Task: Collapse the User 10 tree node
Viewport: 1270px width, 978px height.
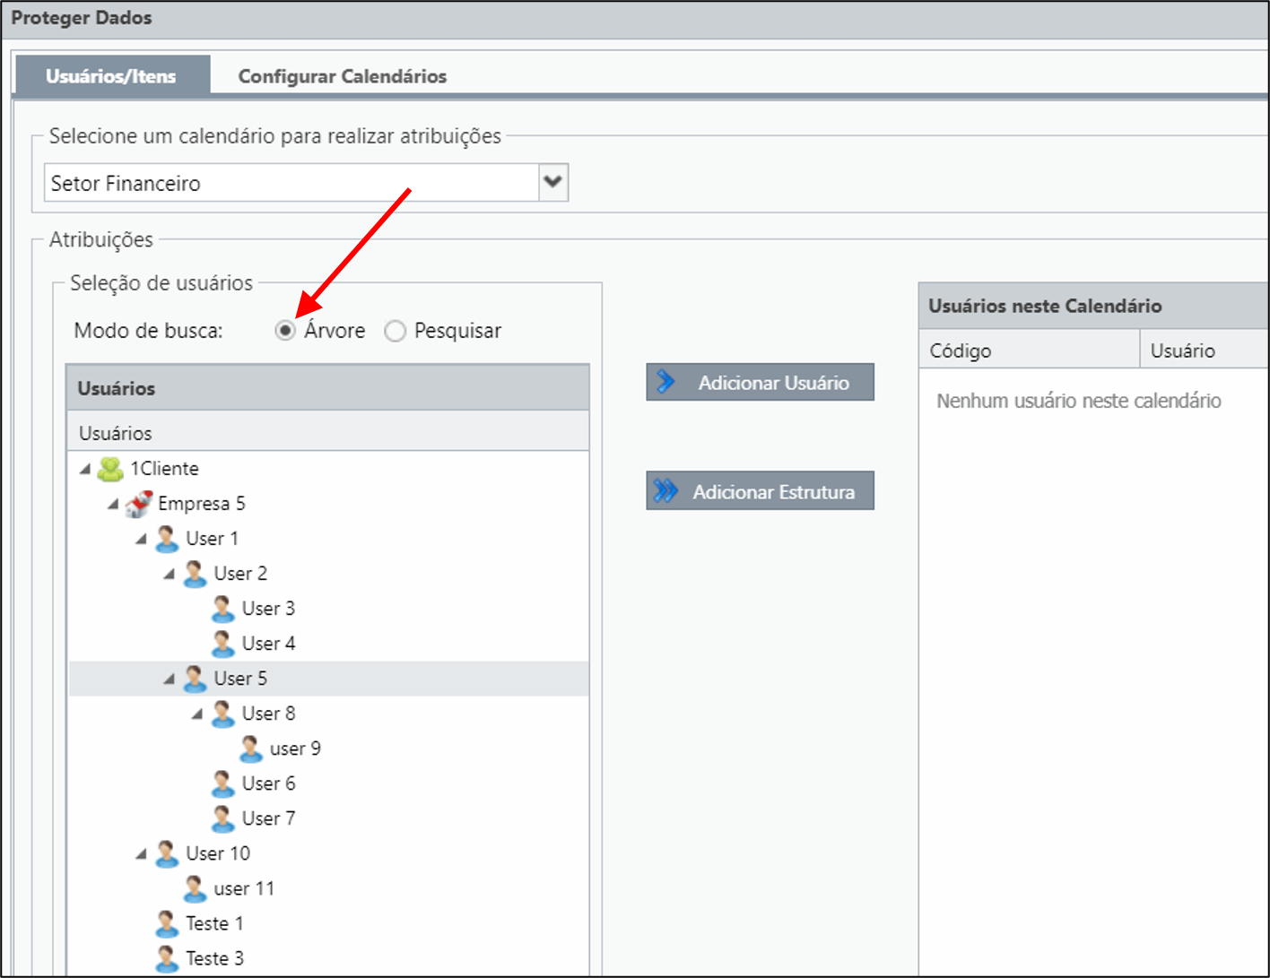Action: [142, 854]
